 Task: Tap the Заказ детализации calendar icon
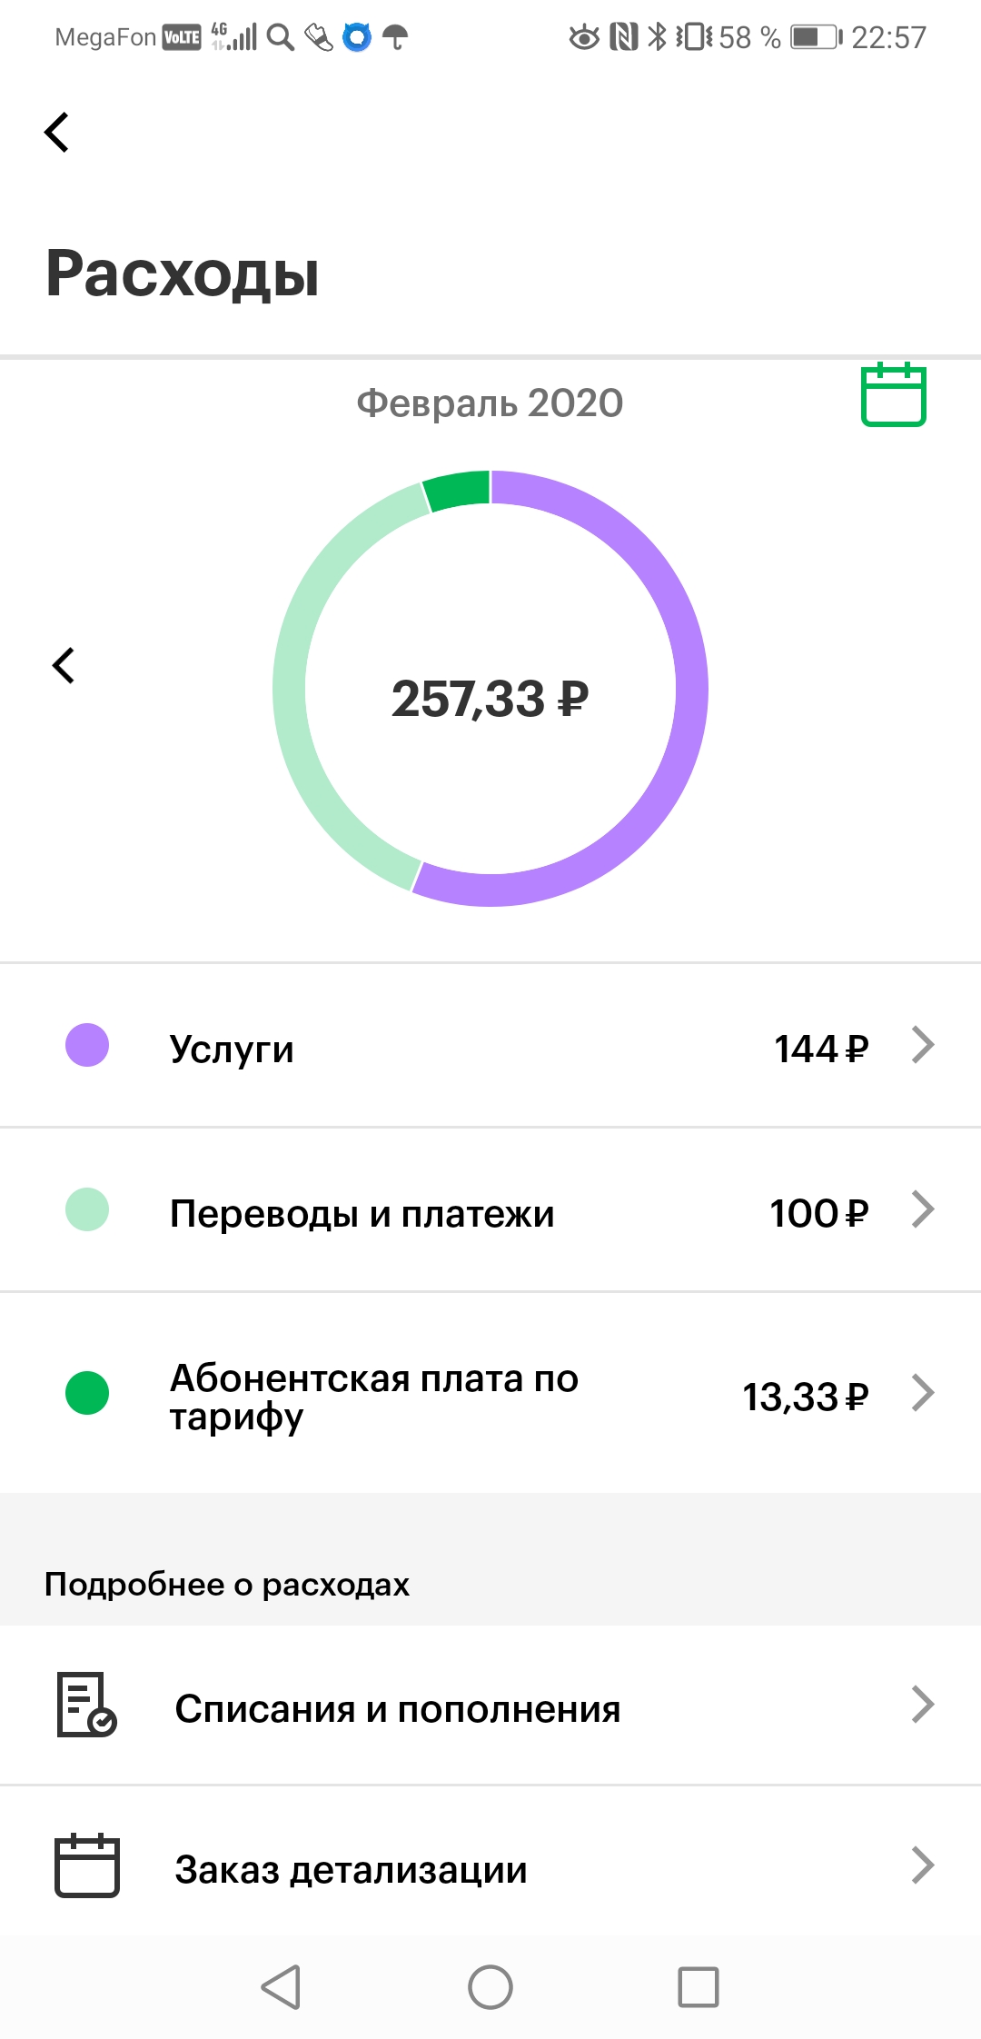pos(86,1865)
